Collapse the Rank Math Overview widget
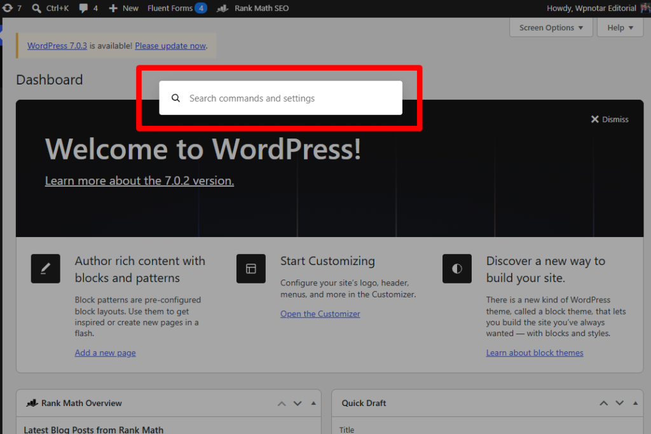The height and width of the screenshot is (434, 651). point(313,403)
